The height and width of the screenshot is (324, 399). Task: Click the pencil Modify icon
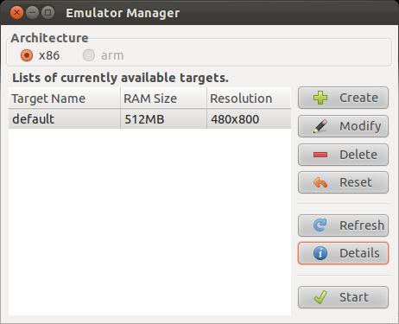[x=320, y=126]
